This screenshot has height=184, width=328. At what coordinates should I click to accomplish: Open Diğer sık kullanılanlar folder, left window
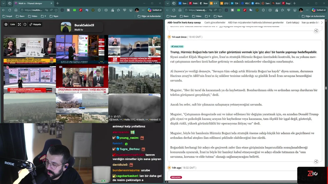point(149,16)
